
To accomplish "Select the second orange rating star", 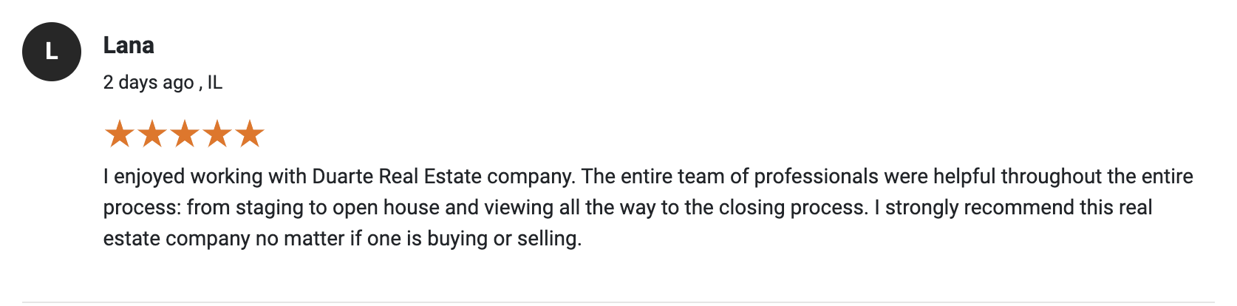I will (x=152, y=134).
